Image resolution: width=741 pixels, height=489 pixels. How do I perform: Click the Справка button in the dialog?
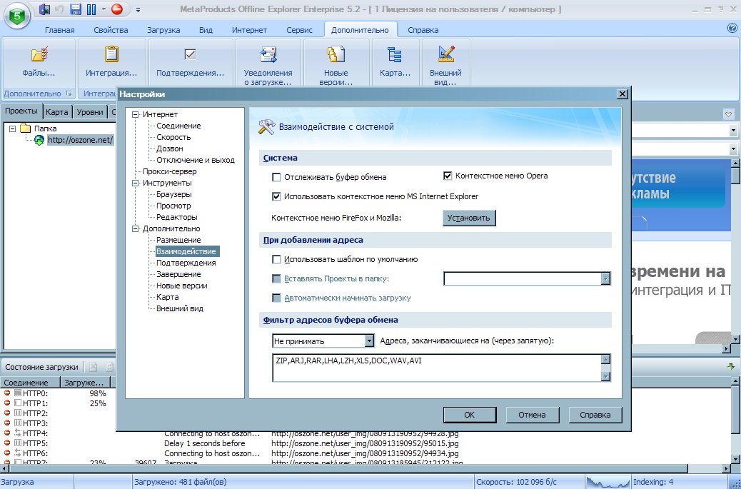(x=595, y=415)
